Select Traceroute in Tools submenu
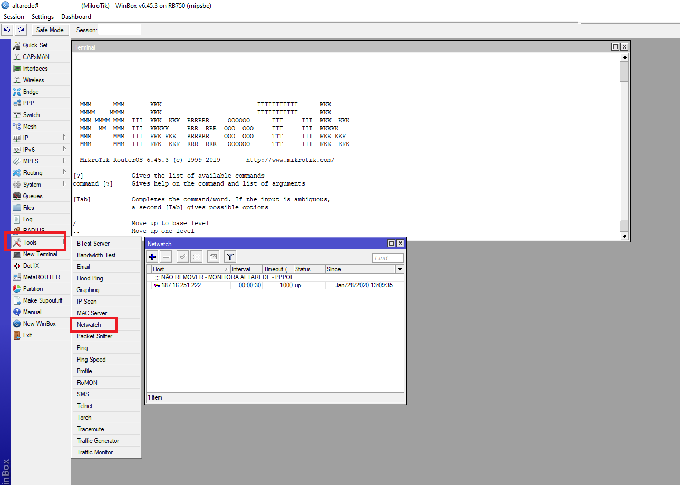 click(x=106, y=429)
